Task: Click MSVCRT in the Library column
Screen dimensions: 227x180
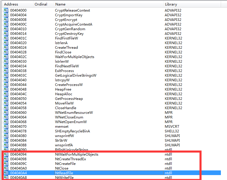Action: pyautogui.click(x=172, y=127)
